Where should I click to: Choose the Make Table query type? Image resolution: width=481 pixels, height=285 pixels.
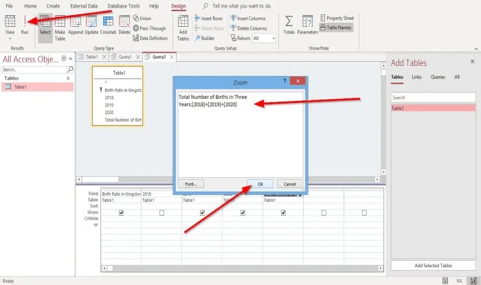point(60,28)
